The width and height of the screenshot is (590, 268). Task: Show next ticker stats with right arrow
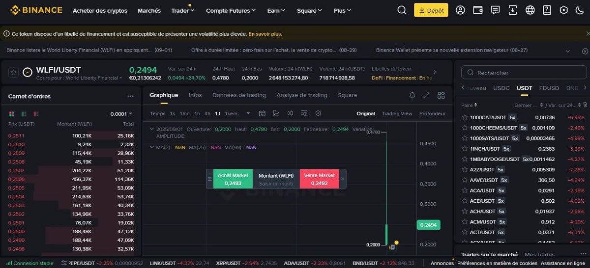tap(434, 73)
